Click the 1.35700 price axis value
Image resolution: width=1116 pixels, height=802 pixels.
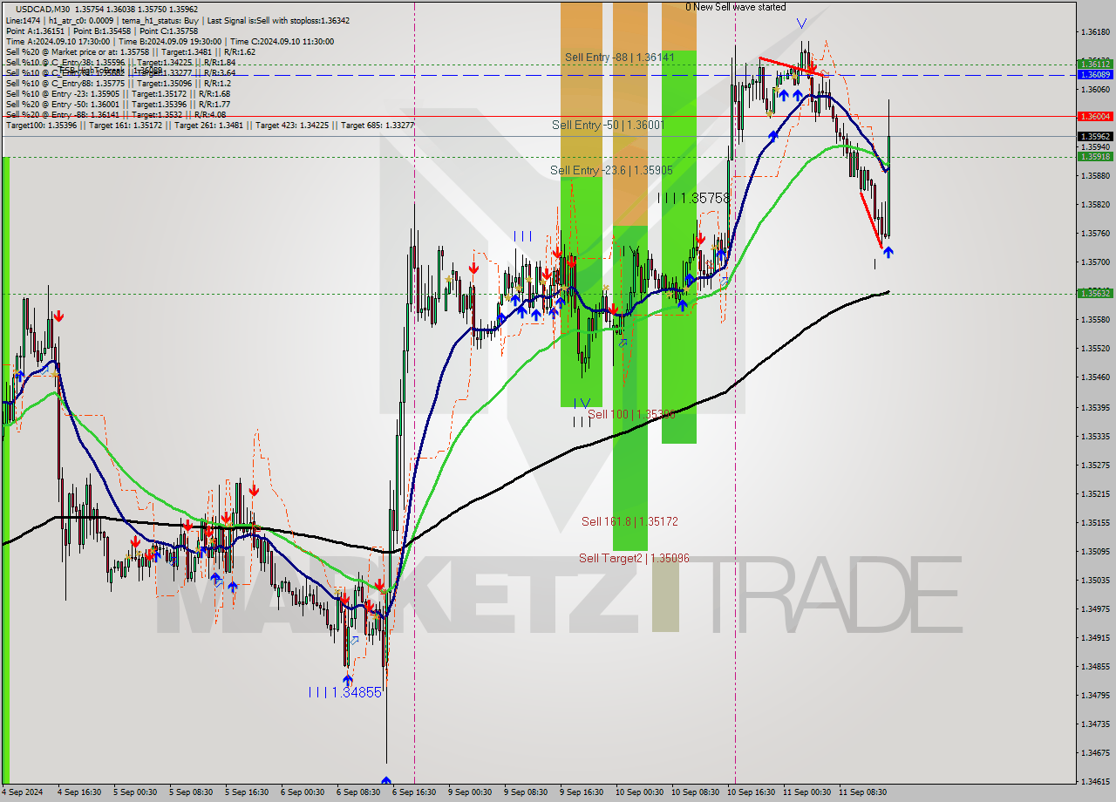point(1095,262)
